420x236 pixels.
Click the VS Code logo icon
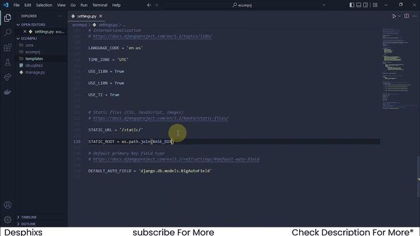point(6,5)
